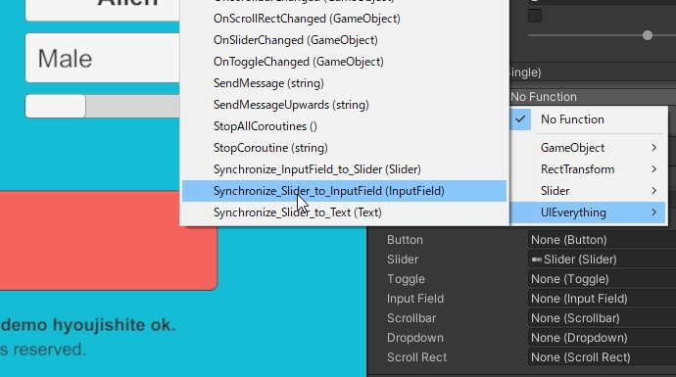Select SendMessageUpwards (string) entry

point(344,105)
